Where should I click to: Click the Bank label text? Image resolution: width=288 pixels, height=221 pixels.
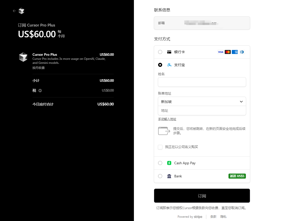click(178, 176)
